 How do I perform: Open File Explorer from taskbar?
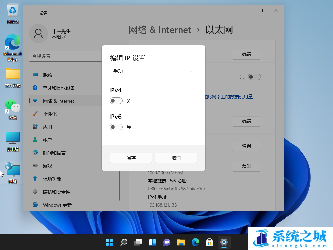pos(181,242)
